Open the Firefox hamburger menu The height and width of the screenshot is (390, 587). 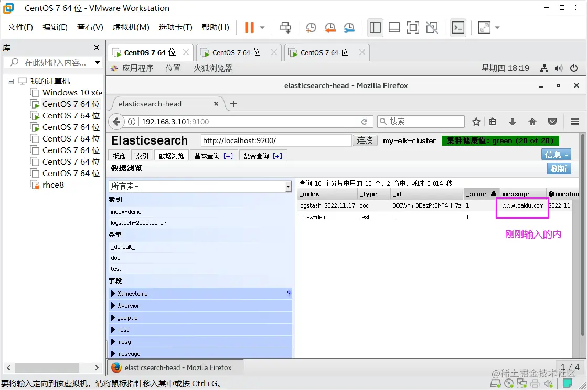tap(575, 122)
